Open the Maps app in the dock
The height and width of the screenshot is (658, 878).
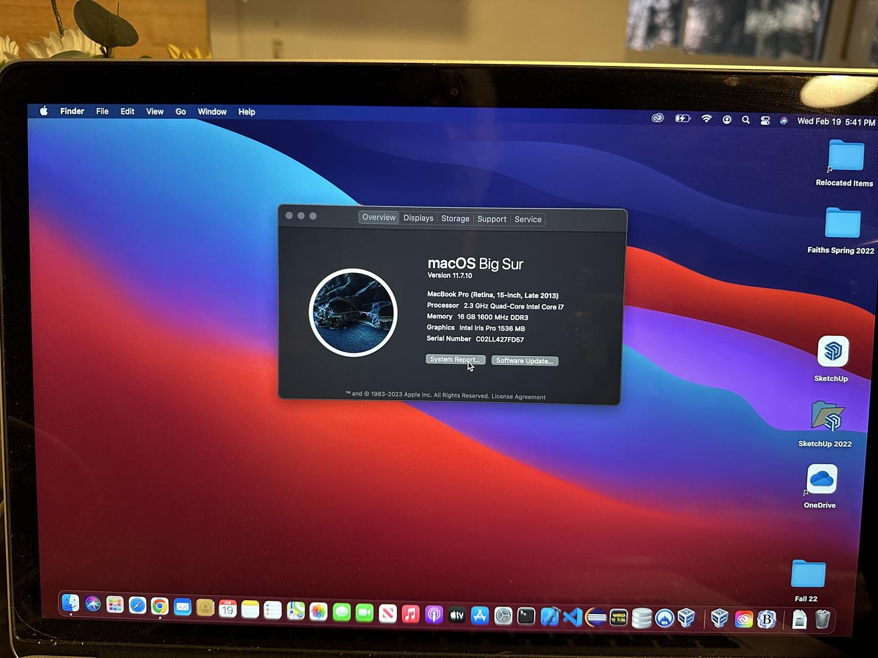296,610
